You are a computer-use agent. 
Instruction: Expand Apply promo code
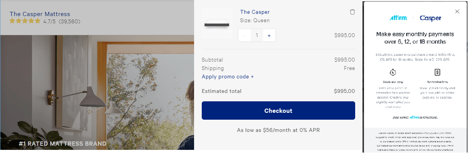click(x=228, y=76)
